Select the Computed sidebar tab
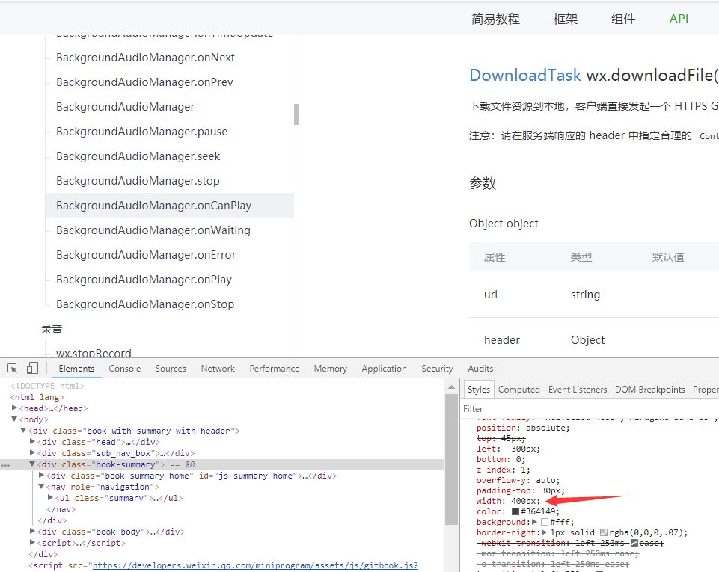Screen dimensions: 719x572 coord(519,389)
